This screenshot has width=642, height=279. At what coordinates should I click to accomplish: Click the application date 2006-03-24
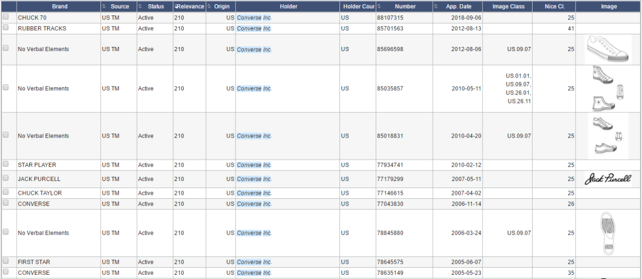pyautogui.click(x=466, y=233)
